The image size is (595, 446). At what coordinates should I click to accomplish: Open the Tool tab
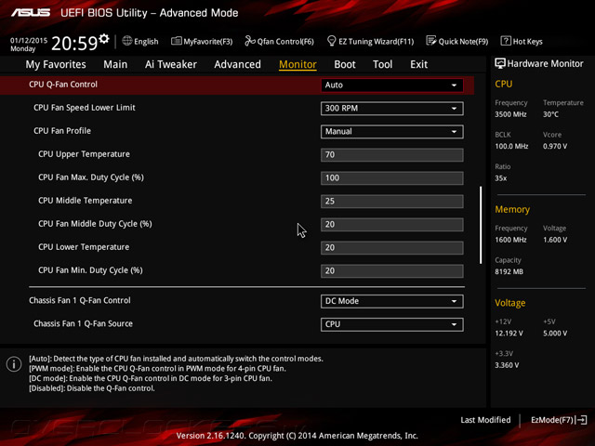click(382, 64)
